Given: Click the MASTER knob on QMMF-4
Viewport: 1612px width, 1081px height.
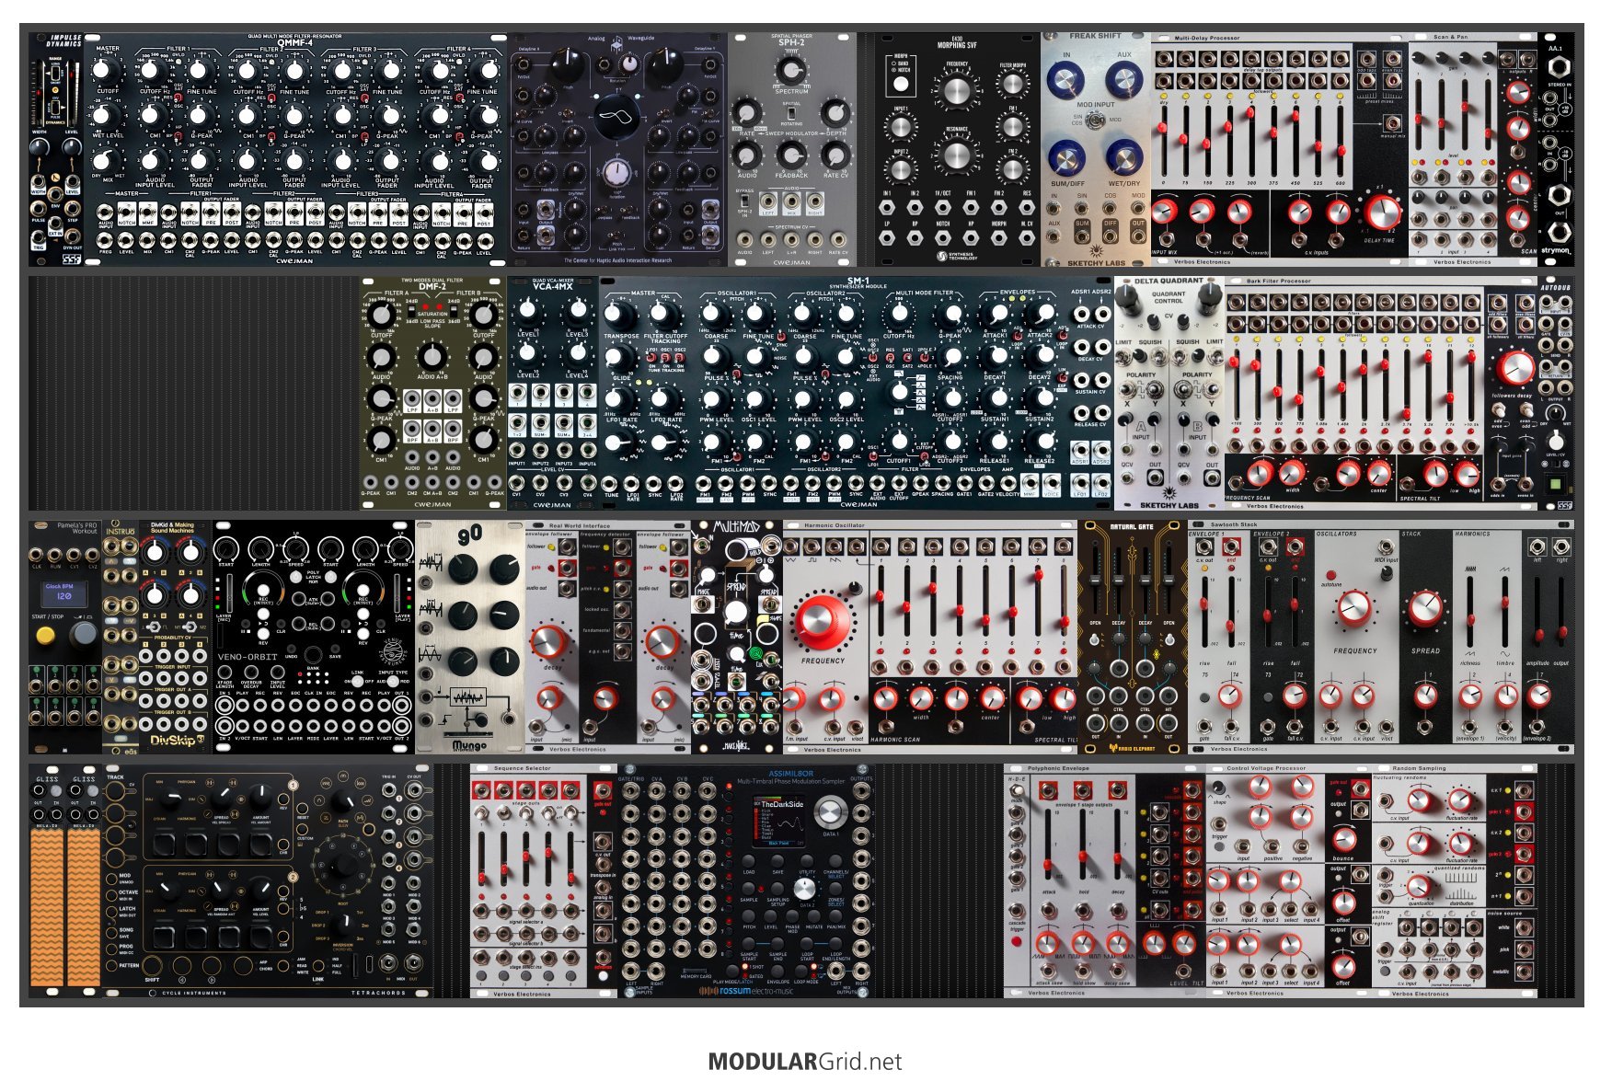Looking at the screenshot, I should coord(107,70).
